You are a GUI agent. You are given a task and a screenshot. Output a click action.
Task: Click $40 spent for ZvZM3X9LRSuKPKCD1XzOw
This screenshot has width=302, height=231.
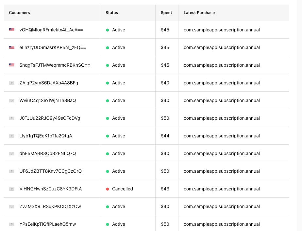165,207
